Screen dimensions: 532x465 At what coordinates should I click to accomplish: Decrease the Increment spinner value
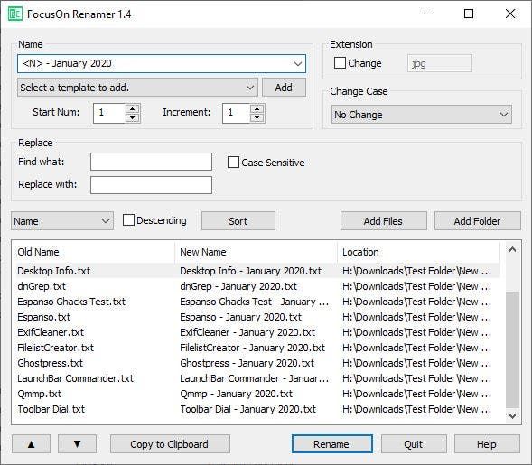click(x=257, y=117)
